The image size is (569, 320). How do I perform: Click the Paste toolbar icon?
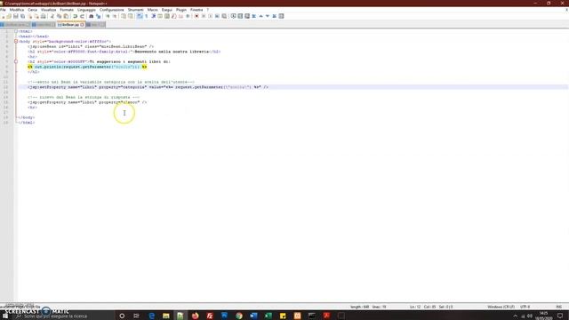(x=66, y=16)
